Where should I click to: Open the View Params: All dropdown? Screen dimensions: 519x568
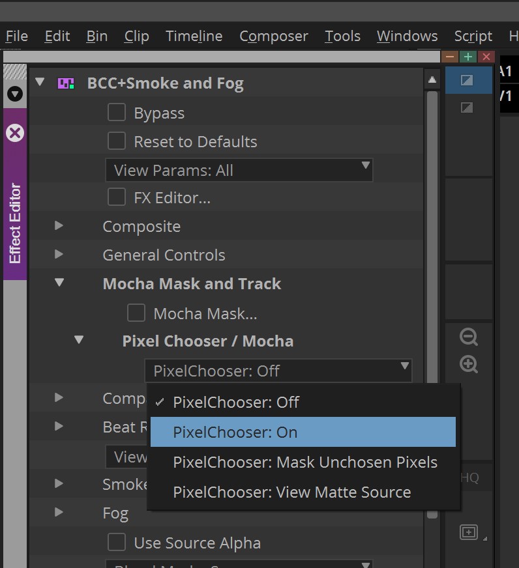[239, 170]
